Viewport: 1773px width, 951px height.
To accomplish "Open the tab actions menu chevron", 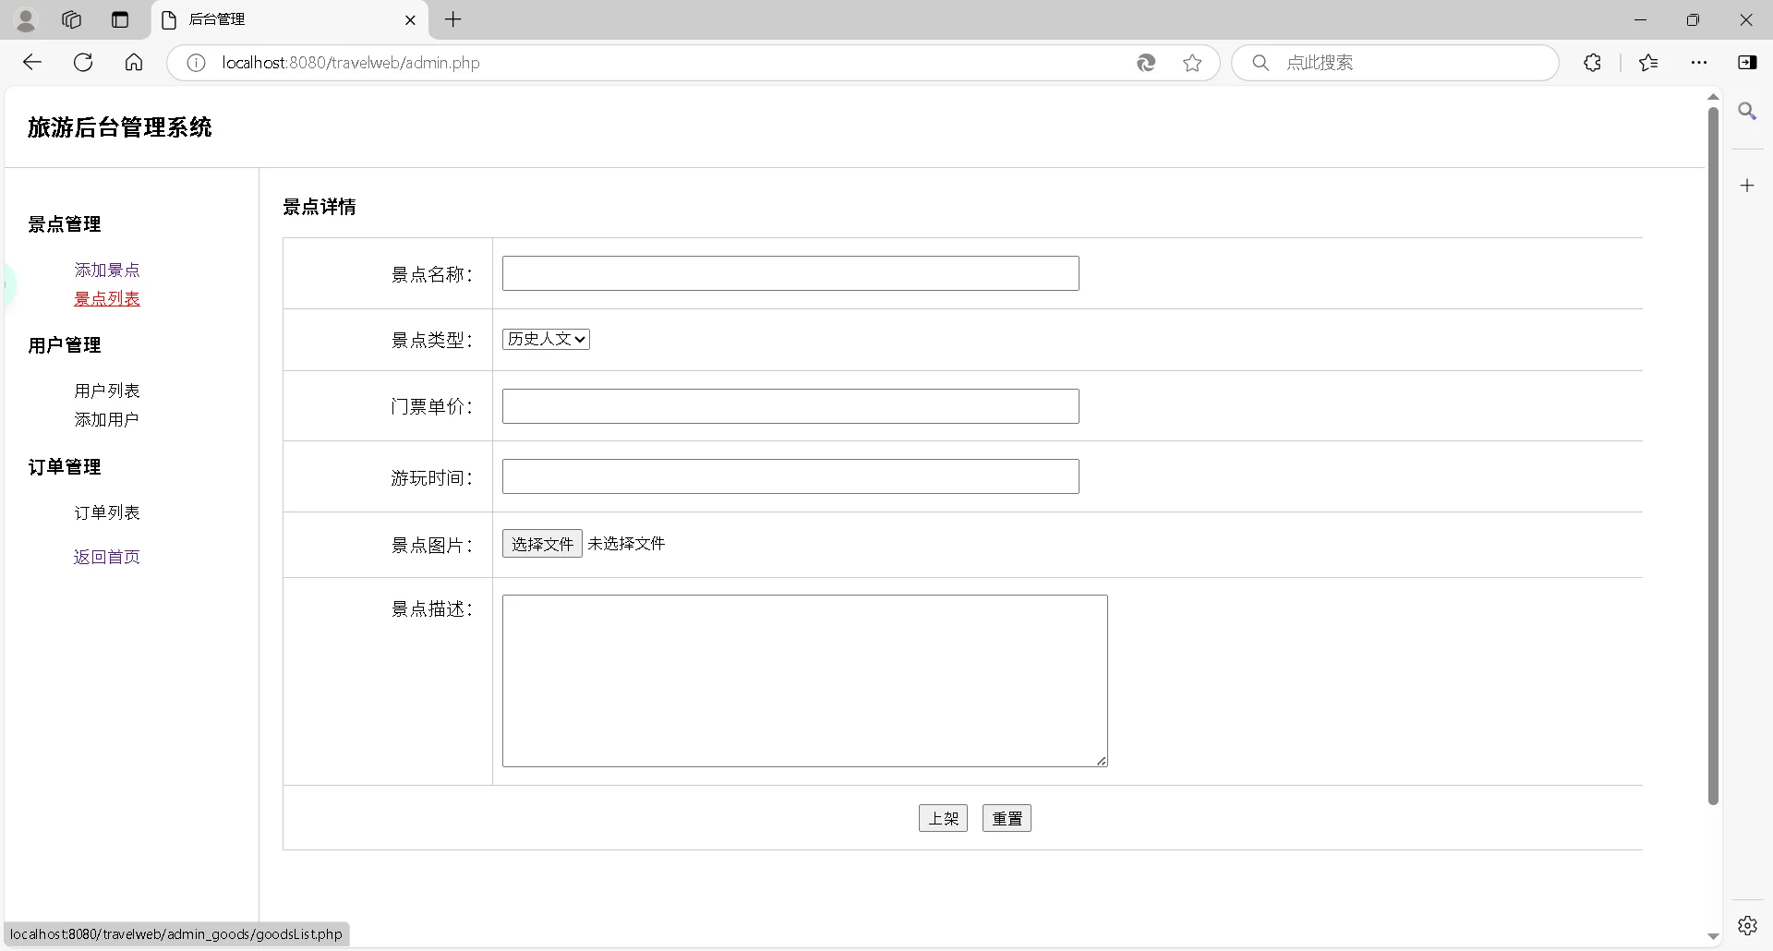I will pyautogui.click(x=120, y=19).
